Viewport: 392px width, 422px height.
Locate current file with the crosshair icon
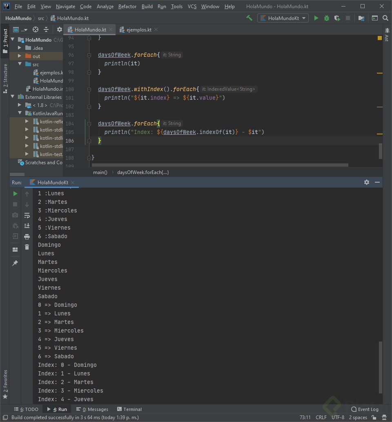[x=36, y=29]
